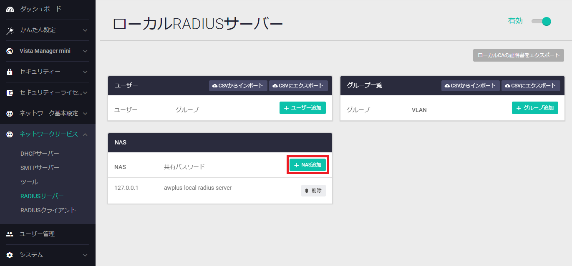572x266 pixels.
Task: Click the globe icon beside Vista Manager mini
Action: pos(10,51)
